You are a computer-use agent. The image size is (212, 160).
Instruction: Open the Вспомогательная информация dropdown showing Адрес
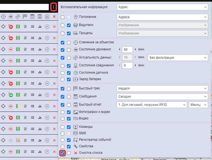[x=162, y=7]
